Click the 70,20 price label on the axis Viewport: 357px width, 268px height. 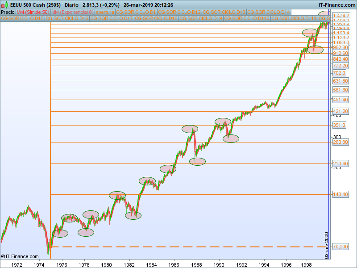(x=340, y=247)
